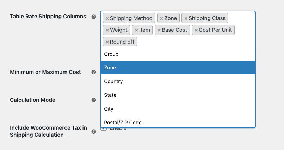Remove the Zone tag from selection
This screenshot has height=150, width=284.
pos(161,18)
